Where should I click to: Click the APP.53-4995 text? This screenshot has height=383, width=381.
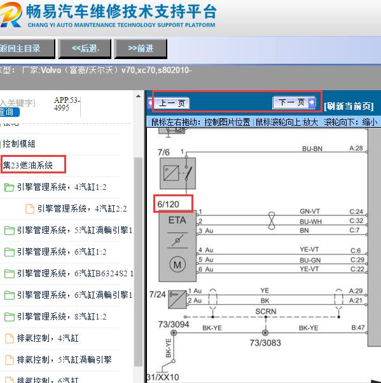pyautogui.click(x=67, y=104)
